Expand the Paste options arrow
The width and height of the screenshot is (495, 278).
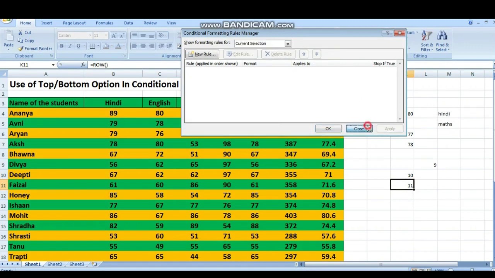pyautogui.click(x=9, y=50)
